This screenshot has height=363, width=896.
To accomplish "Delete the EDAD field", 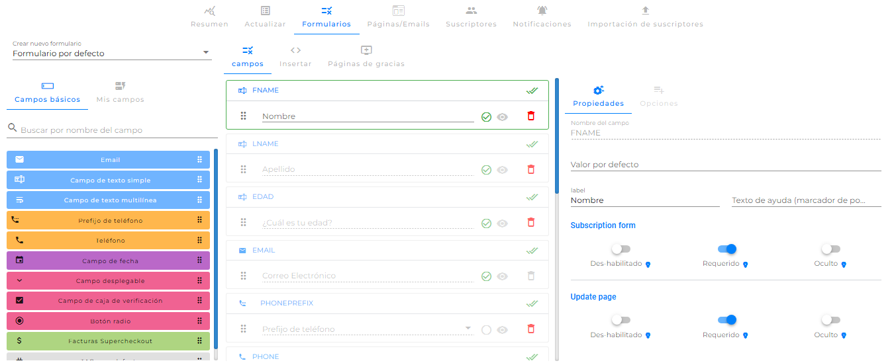I will pyautogui.click(x=530, y=222).
